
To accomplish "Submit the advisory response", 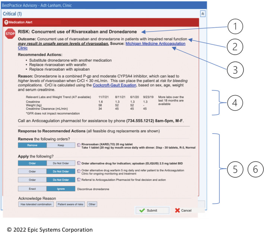I will [152, 210].
